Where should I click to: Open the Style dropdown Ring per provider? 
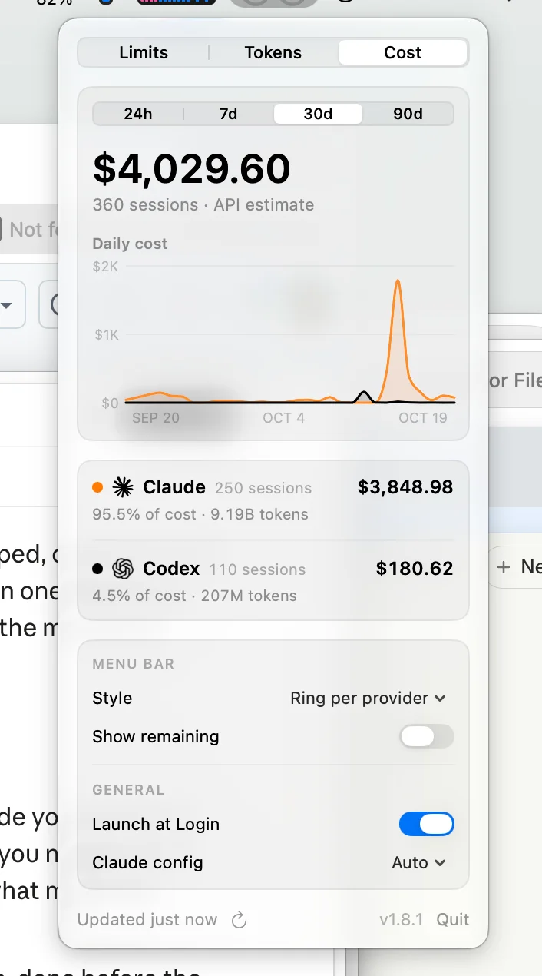click(x=368, y=698)
